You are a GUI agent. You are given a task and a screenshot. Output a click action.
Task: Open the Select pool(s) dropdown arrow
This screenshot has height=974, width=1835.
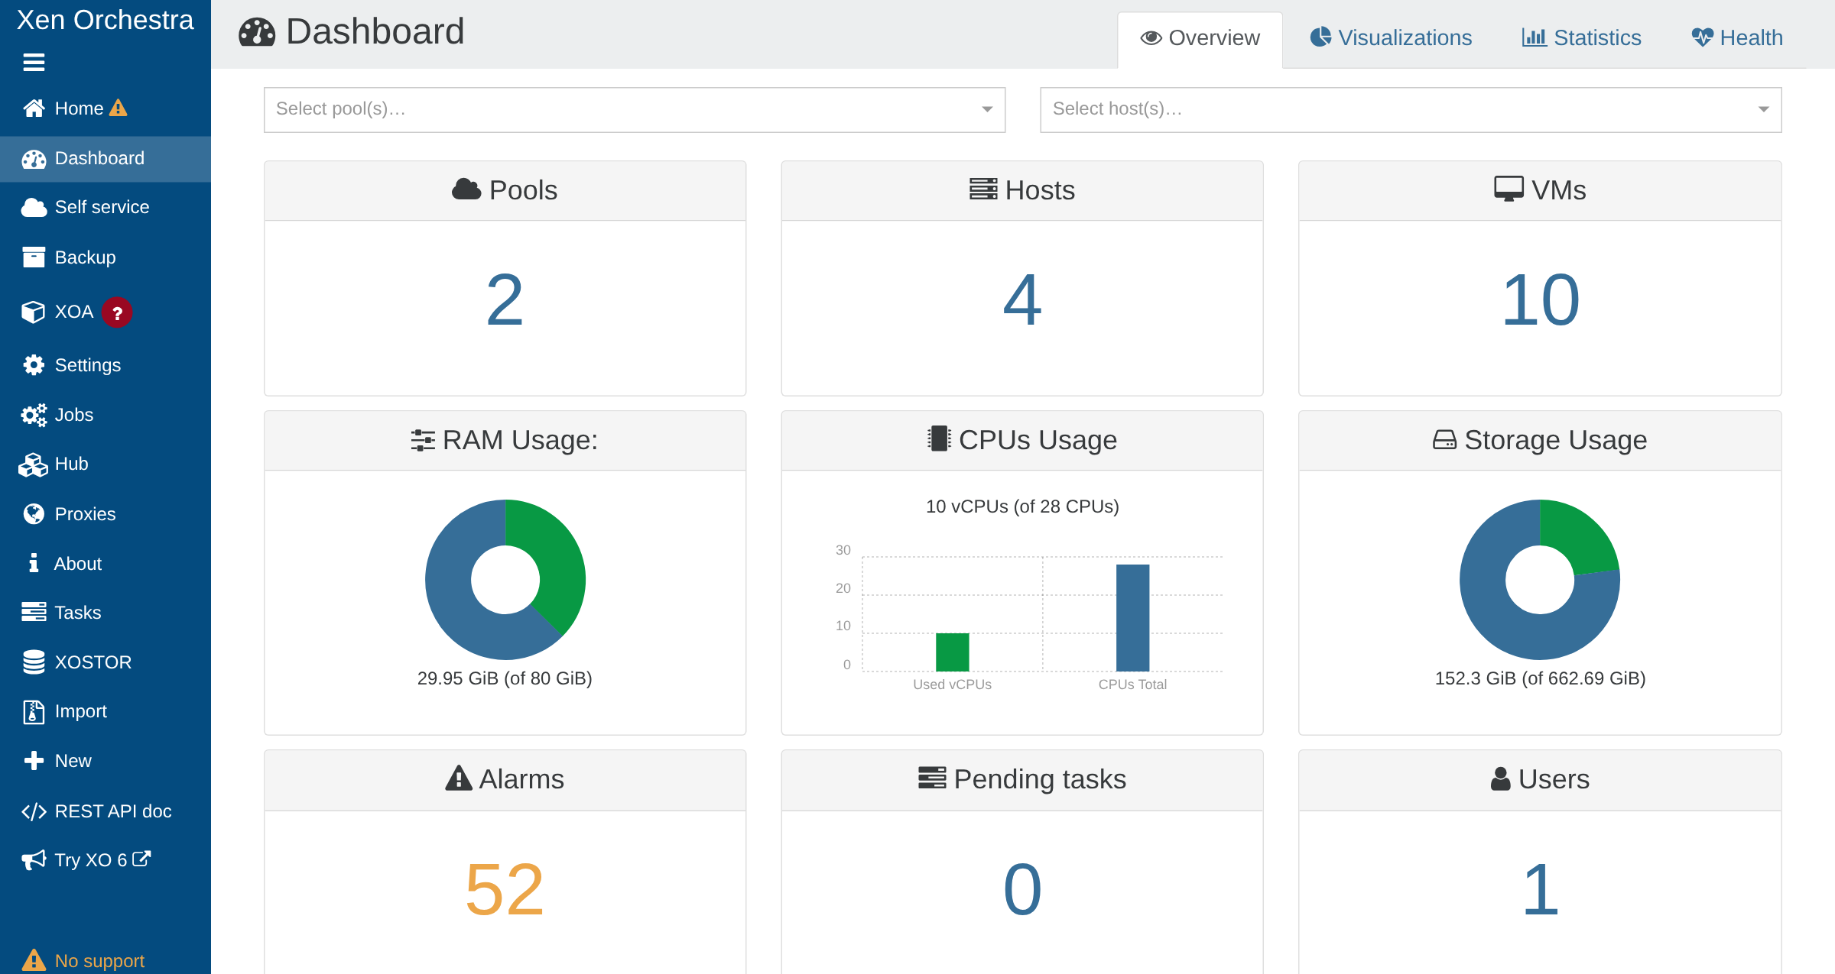pyautogui.click(x=987, y=109)
